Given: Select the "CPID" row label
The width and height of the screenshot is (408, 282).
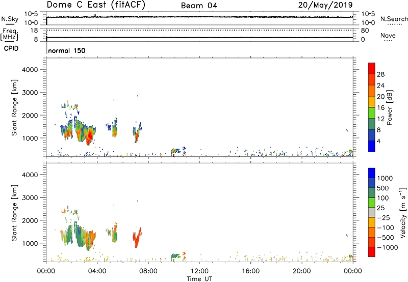Looking at the screenshot, I should coord(11,48).
